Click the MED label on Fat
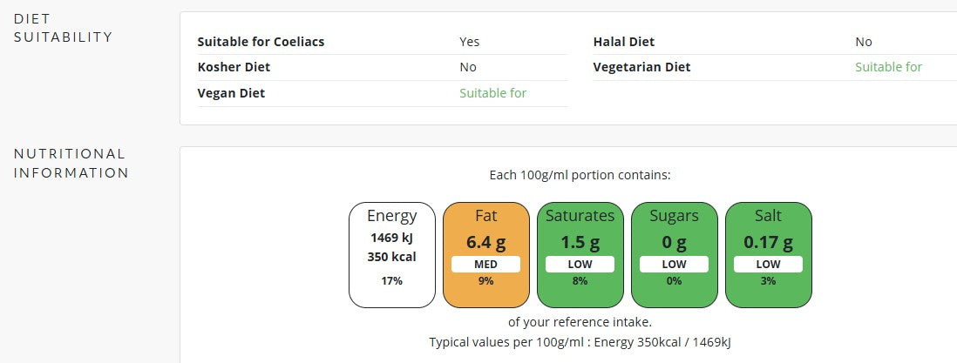 click(485, 264)
